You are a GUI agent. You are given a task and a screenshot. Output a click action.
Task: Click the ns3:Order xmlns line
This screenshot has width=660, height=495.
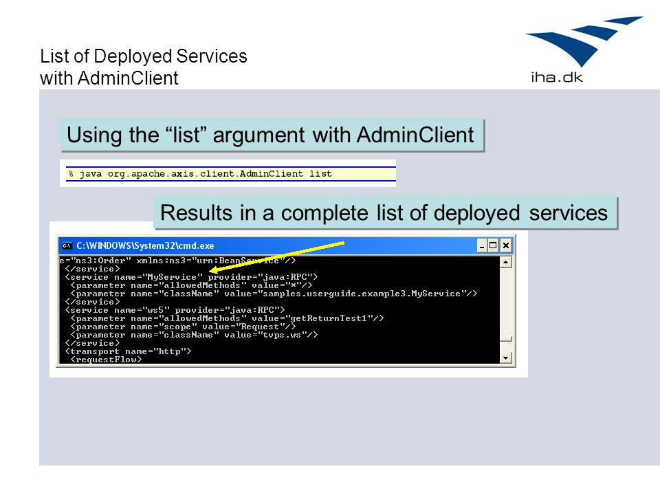(x=177, y=261)
